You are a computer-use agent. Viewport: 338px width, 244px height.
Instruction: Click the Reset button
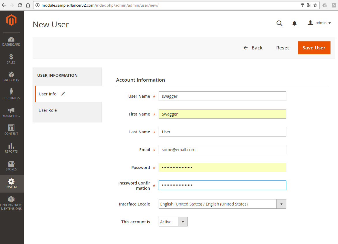pos(282,48)
